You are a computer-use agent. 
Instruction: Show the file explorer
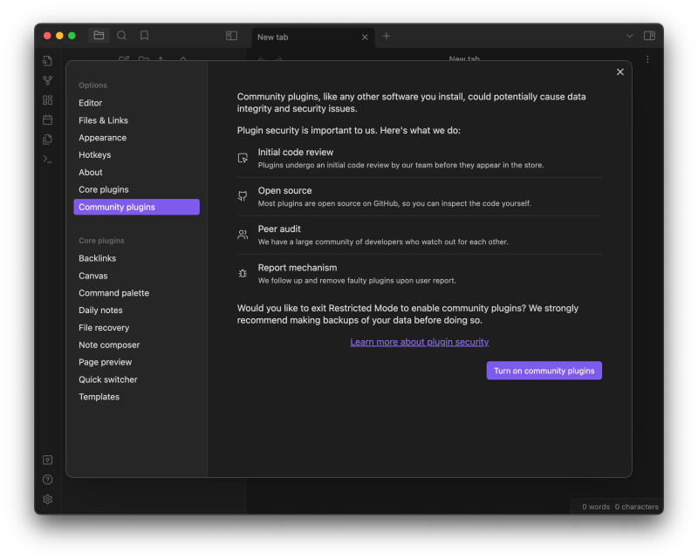[x=99, y=36]
